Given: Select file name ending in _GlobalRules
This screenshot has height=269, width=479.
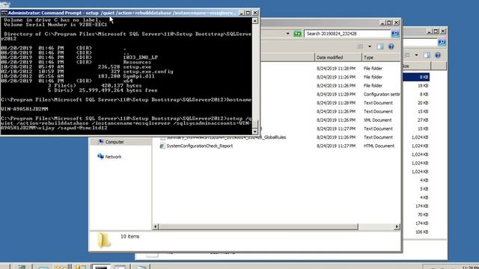Looking at the screenshot, I should click(226, 137).
